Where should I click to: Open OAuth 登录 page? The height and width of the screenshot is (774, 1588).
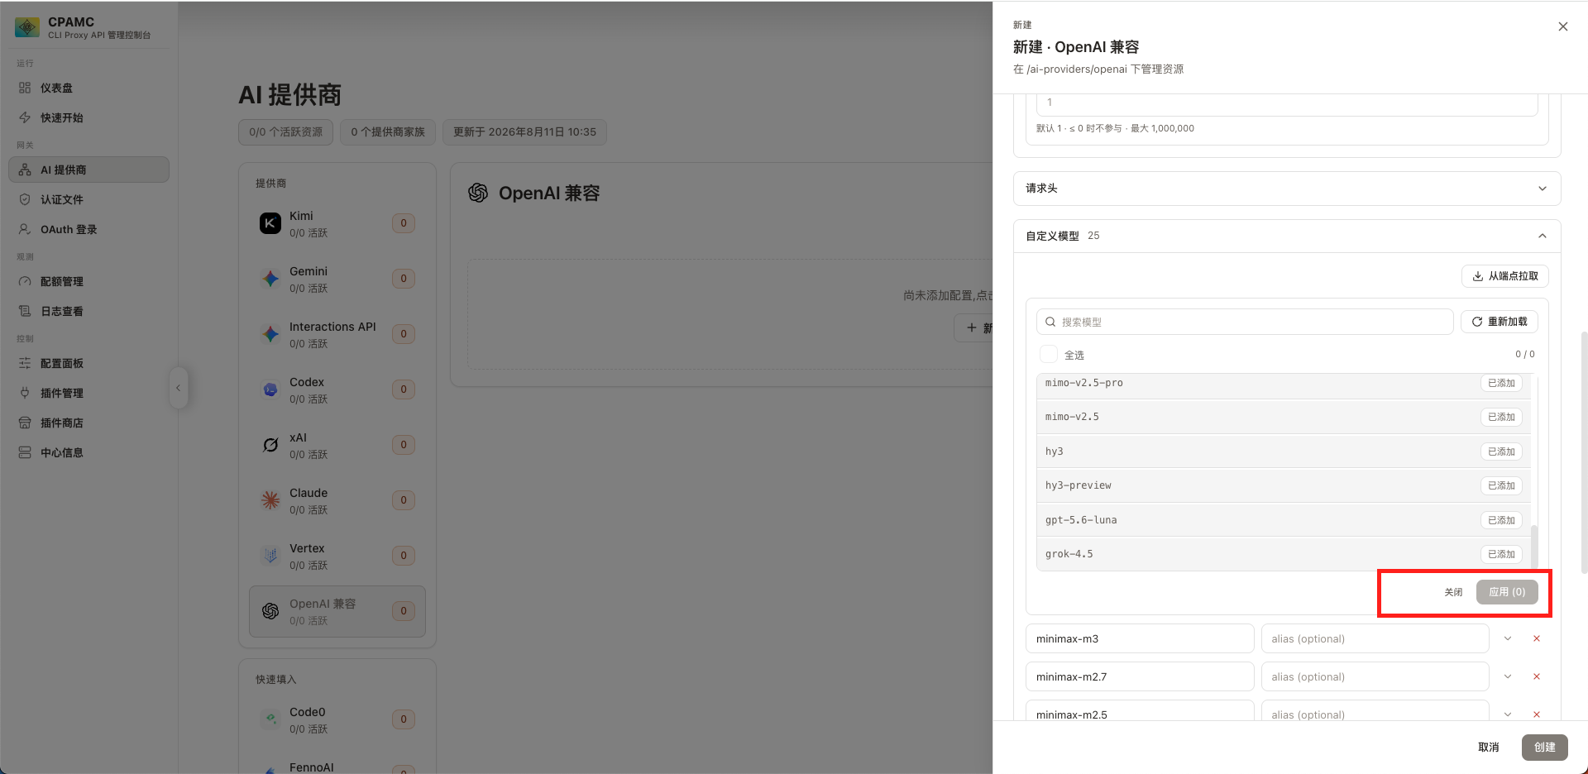click(x=88, y=229)
